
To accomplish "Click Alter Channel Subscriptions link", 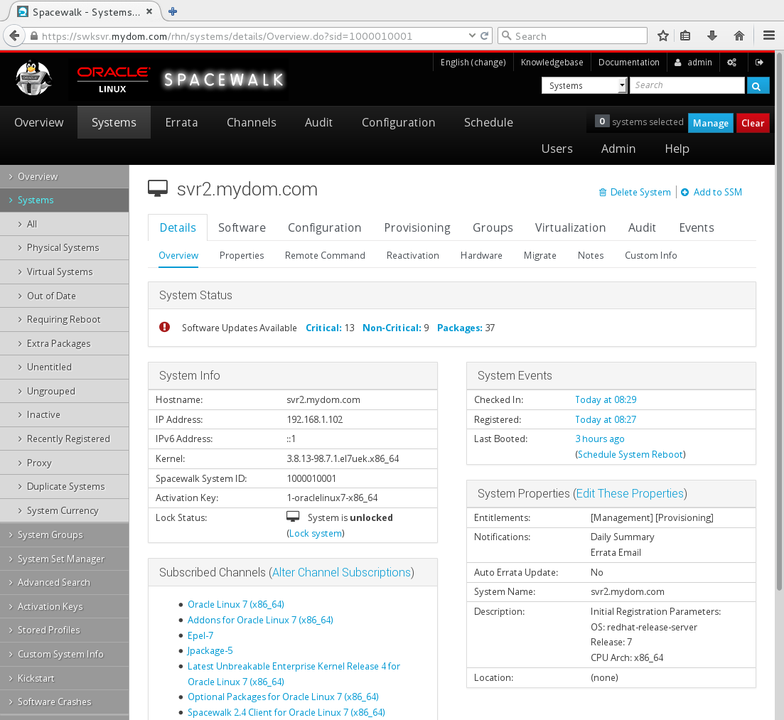I will click(x=341, y=572).
